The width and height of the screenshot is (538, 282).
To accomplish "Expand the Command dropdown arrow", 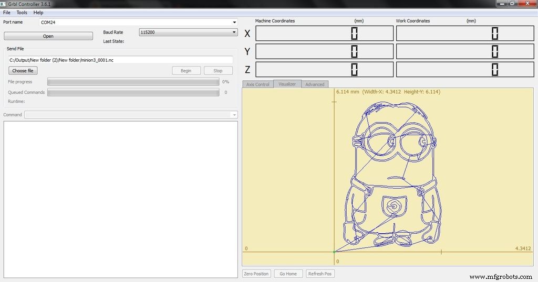I will click(x=234, y=115).
